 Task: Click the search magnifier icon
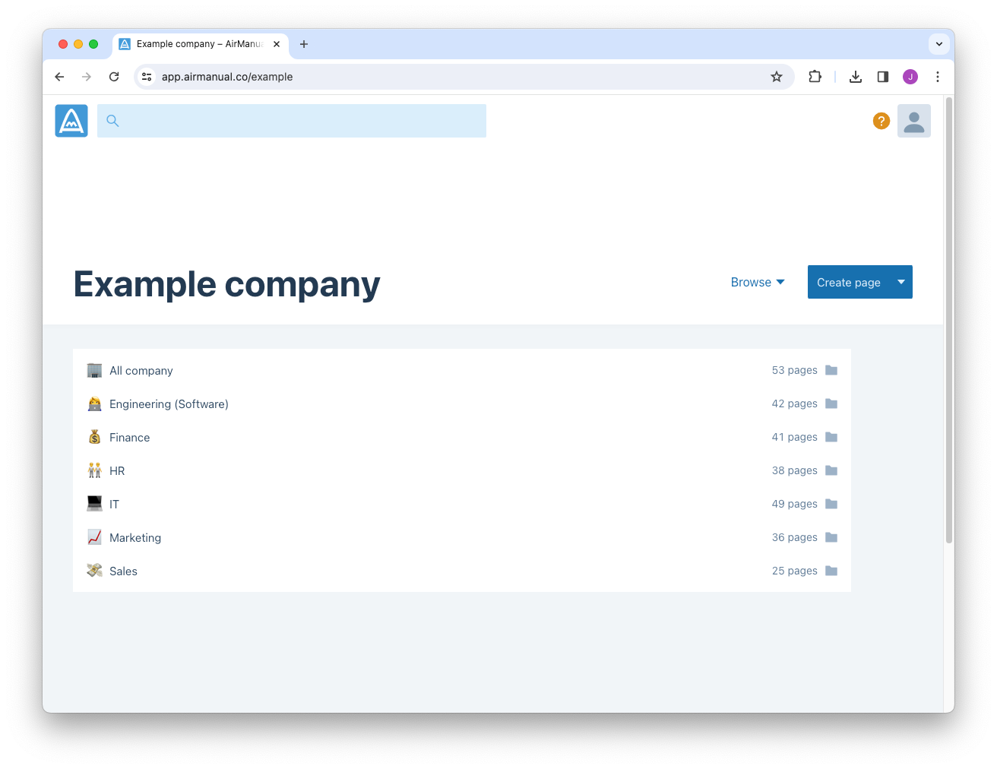(112, 121)
